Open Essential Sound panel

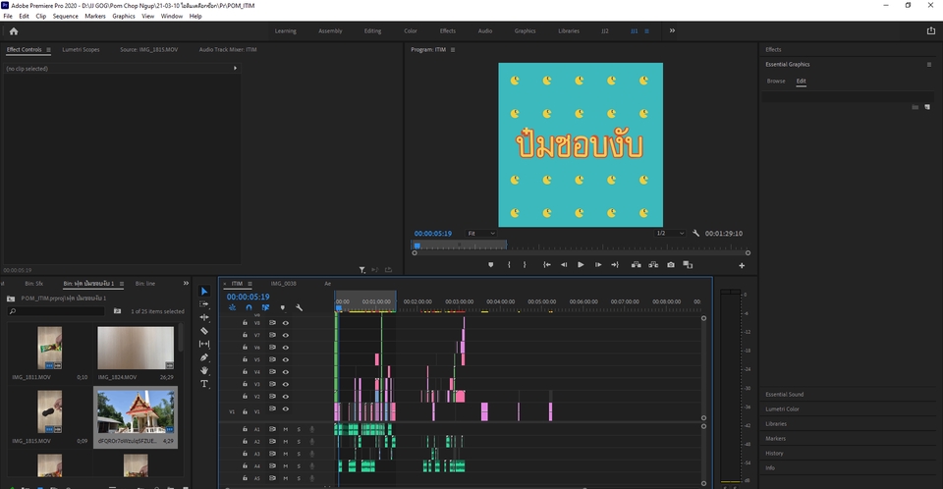[x=784, y=395]
